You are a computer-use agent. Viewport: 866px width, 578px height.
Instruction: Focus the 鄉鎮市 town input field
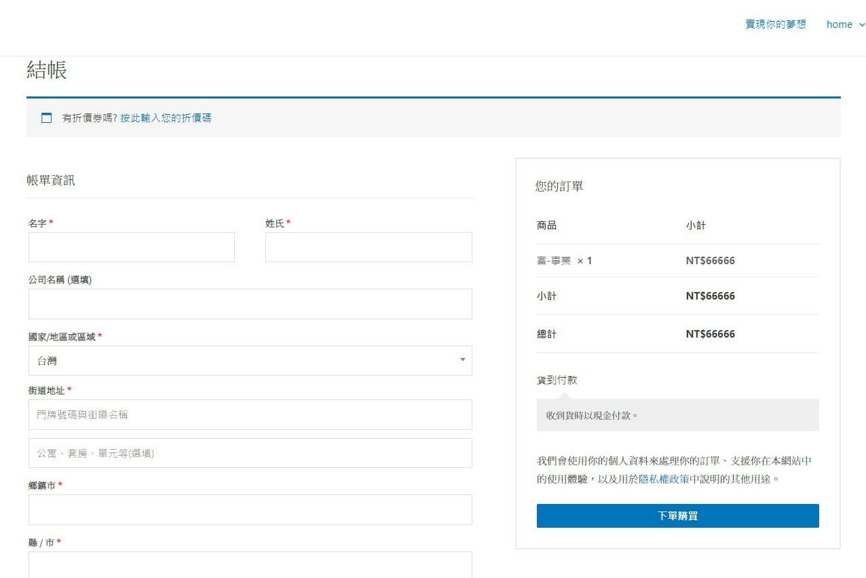point(250,509)
